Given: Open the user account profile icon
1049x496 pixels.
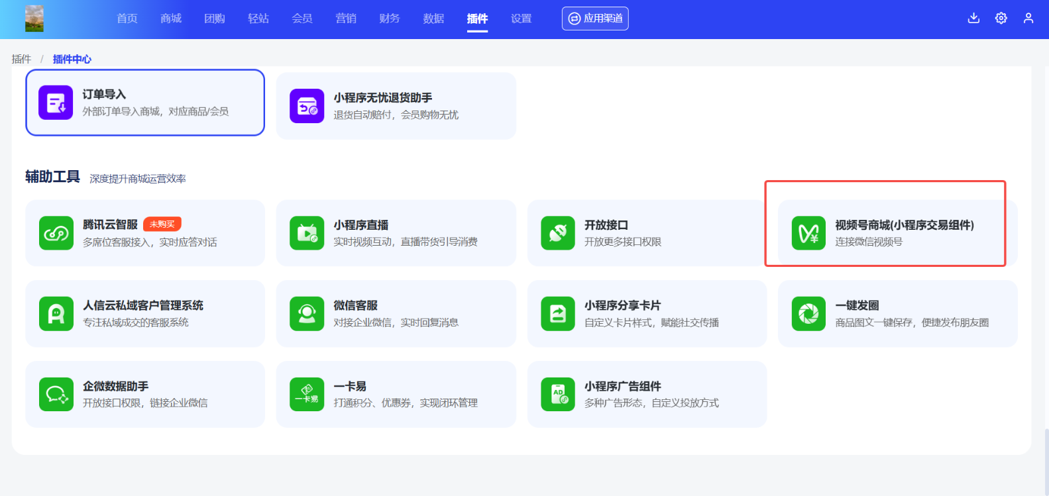Looking at the screenshot, I should pos(1028,18).
